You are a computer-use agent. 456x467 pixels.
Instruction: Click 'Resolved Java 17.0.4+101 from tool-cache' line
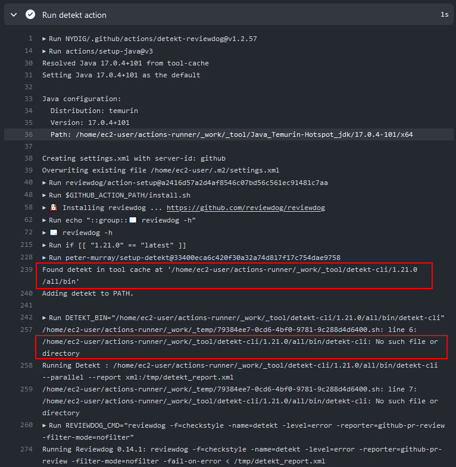click(126, 63)
